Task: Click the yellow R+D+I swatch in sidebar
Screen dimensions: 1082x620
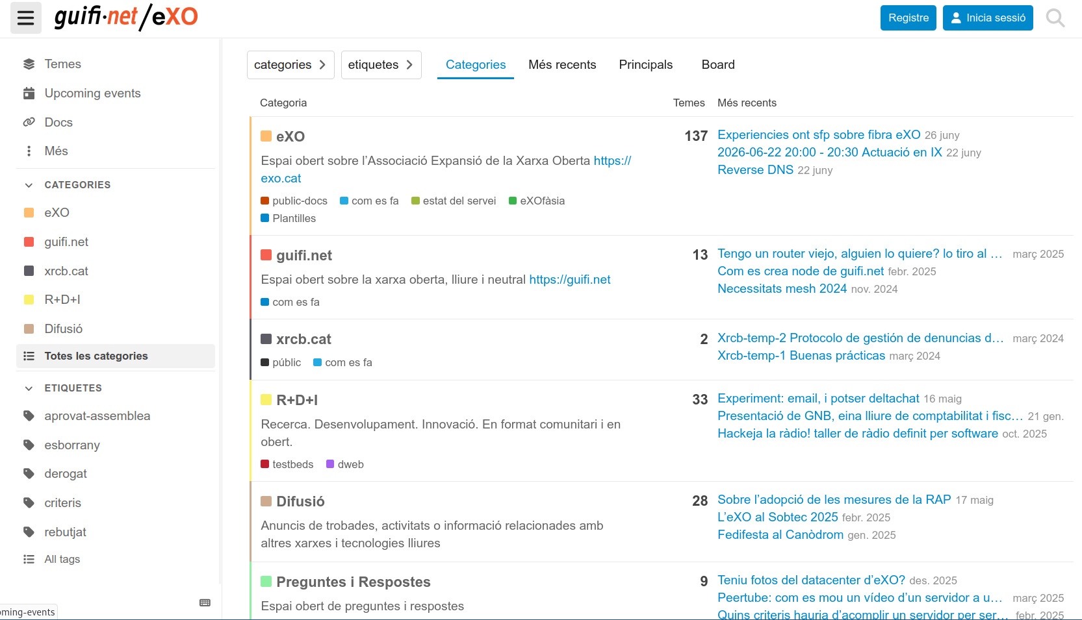Action: coord(29,300)
